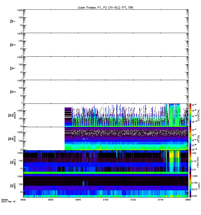Viewport: 201px width, 215px height.
Task: Click the 0620 time axis label
Action: (51, 200)
